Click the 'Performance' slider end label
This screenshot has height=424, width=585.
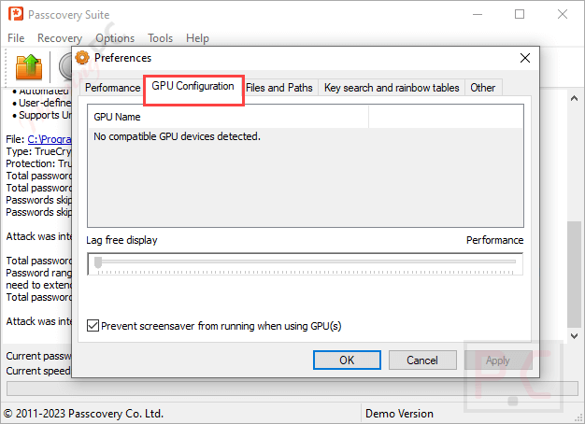click(x=494, y=240)
